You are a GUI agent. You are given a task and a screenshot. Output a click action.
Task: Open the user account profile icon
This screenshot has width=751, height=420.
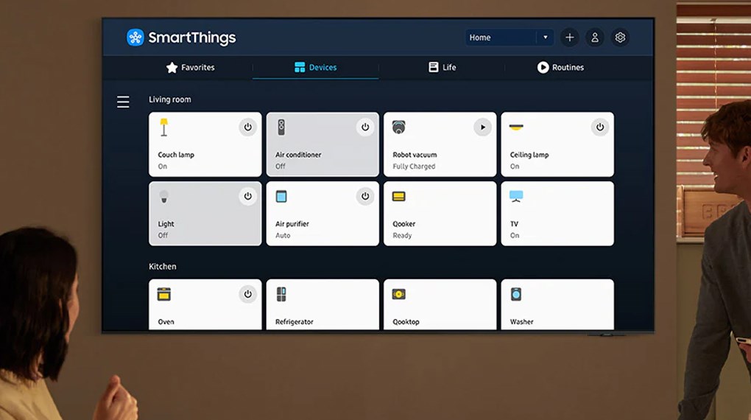click(x=595, y=38)
